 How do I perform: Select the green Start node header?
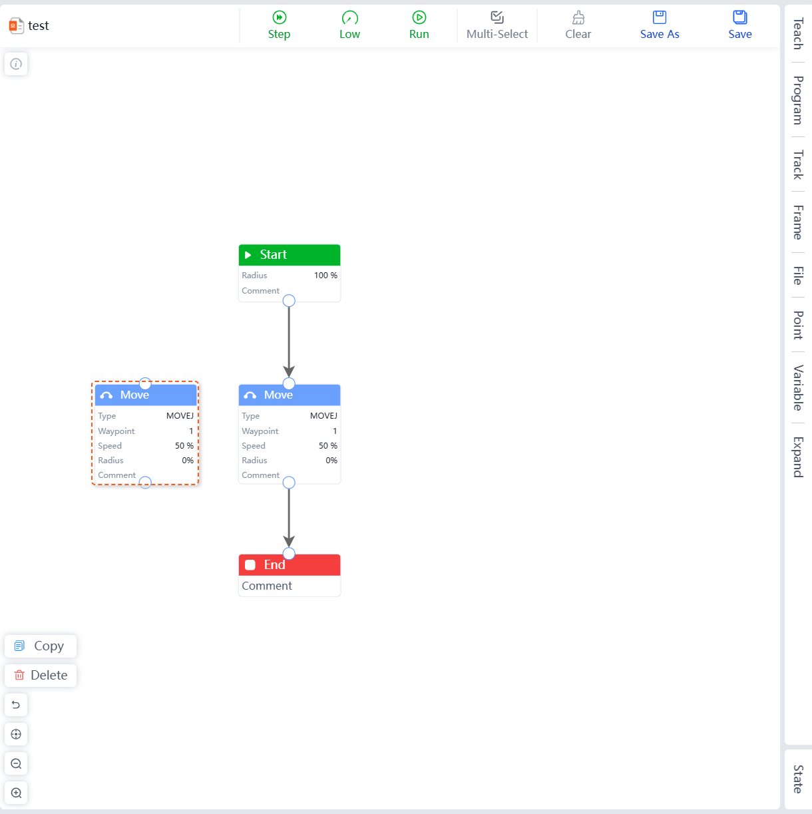(290, 255)
